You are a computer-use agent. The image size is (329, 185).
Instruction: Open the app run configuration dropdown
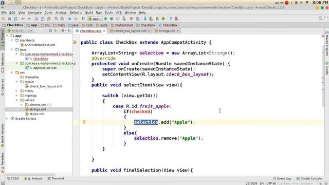click(95, 19)
